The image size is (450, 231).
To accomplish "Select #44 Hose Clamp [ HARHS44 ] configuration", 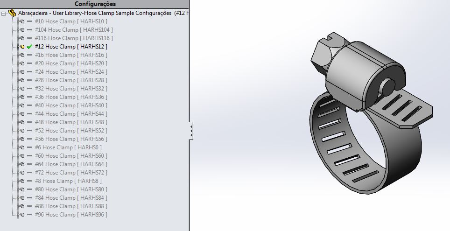I will (x=71, y=114).
